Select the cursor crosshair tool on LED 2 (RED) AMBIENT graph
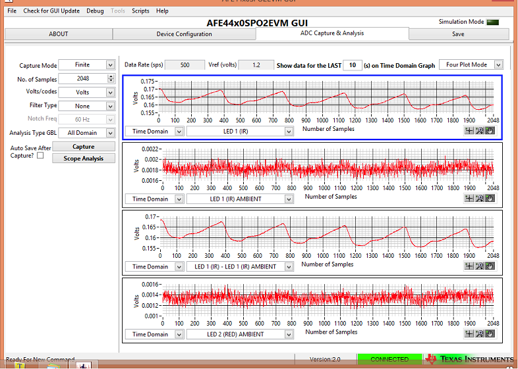Screen dimensions: 518x369 coord(469,333)
